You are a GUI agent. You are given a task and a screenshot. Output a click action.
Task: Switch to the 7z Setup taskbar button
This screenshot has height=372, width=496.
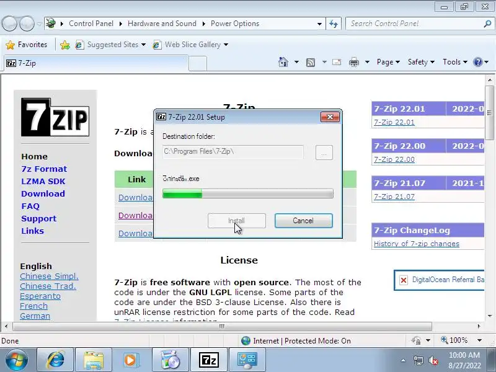pos(208,360)
